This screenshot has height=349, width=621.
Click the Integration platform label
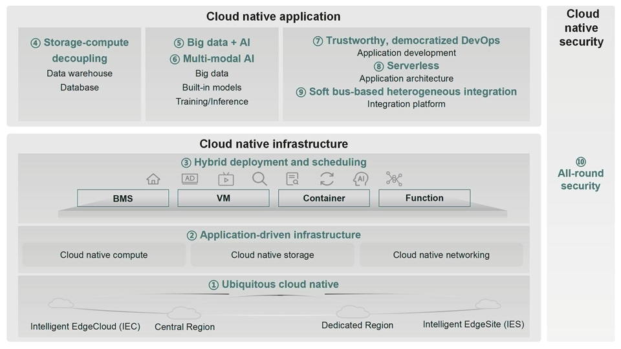[x=406, y=104]
